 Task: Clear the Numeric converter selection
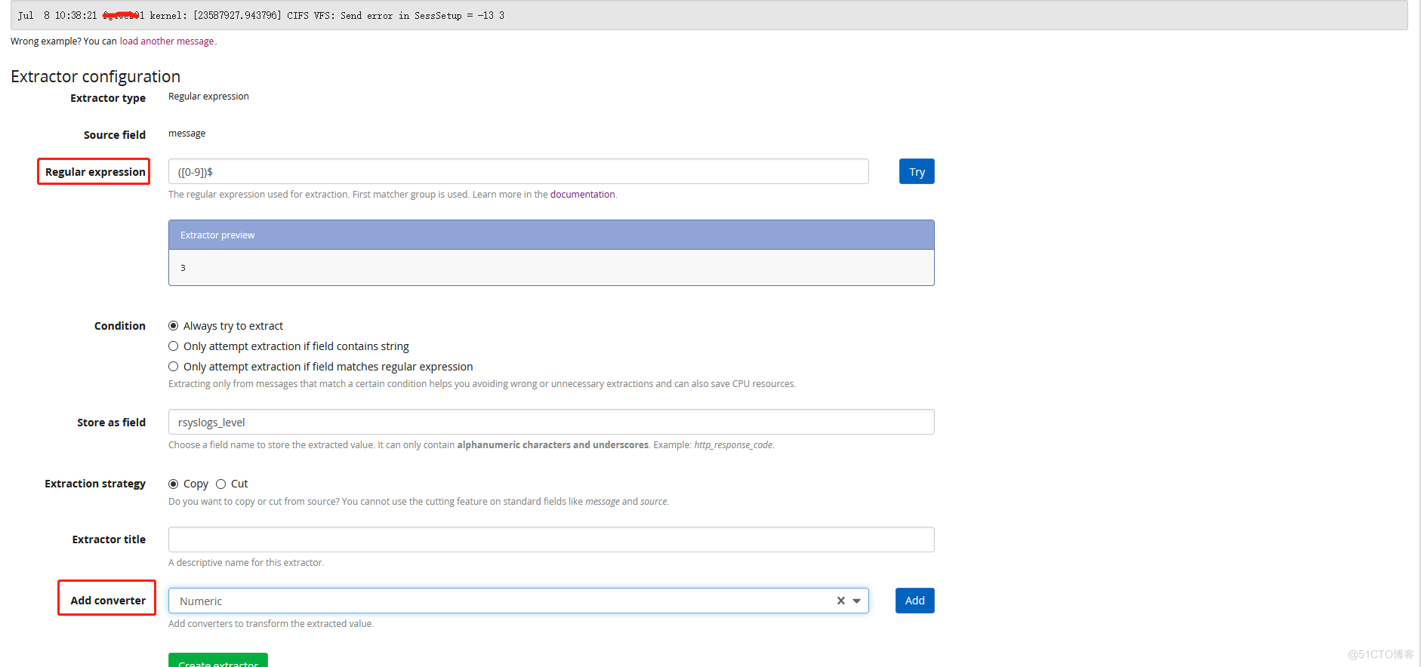pos(840,601)
